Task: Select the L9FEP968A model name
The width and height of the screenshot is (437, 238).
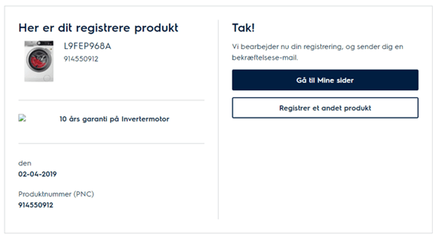Action: point(87,46)
